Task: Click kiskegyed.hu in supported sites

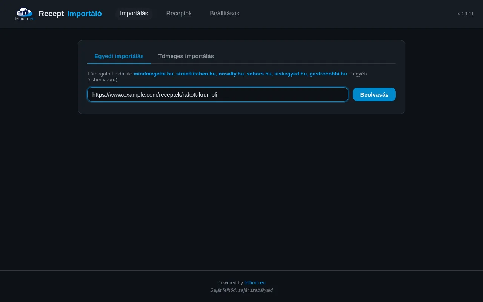Action: click(x=291, y=74)
